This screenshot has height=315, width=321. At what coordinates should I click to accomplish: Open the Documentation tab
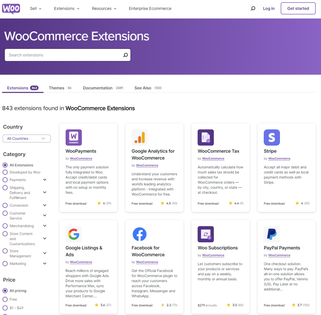pos(97,88)
